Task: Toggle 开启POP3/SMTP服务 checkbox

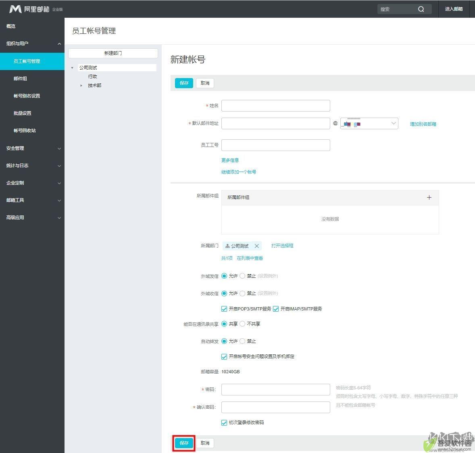Action: coord(224,309)
